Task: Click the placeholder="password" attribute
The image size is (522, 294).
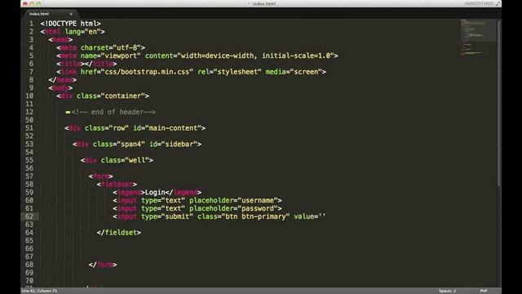Action: pyautogui.click(x=234, y=208)
